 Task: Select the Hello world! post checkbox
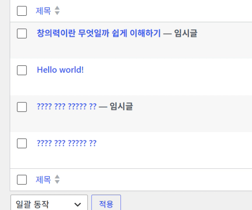point(22,70)
